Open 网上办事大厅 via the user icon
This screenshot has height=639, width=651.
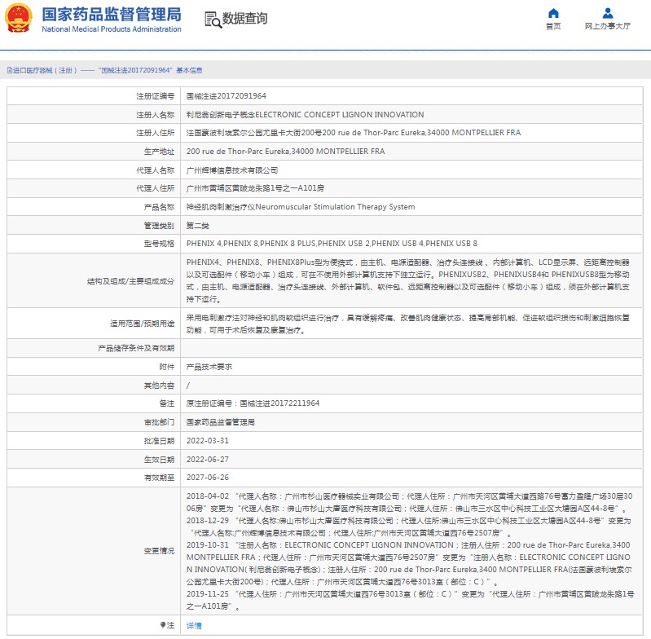(x=607, y=13)
